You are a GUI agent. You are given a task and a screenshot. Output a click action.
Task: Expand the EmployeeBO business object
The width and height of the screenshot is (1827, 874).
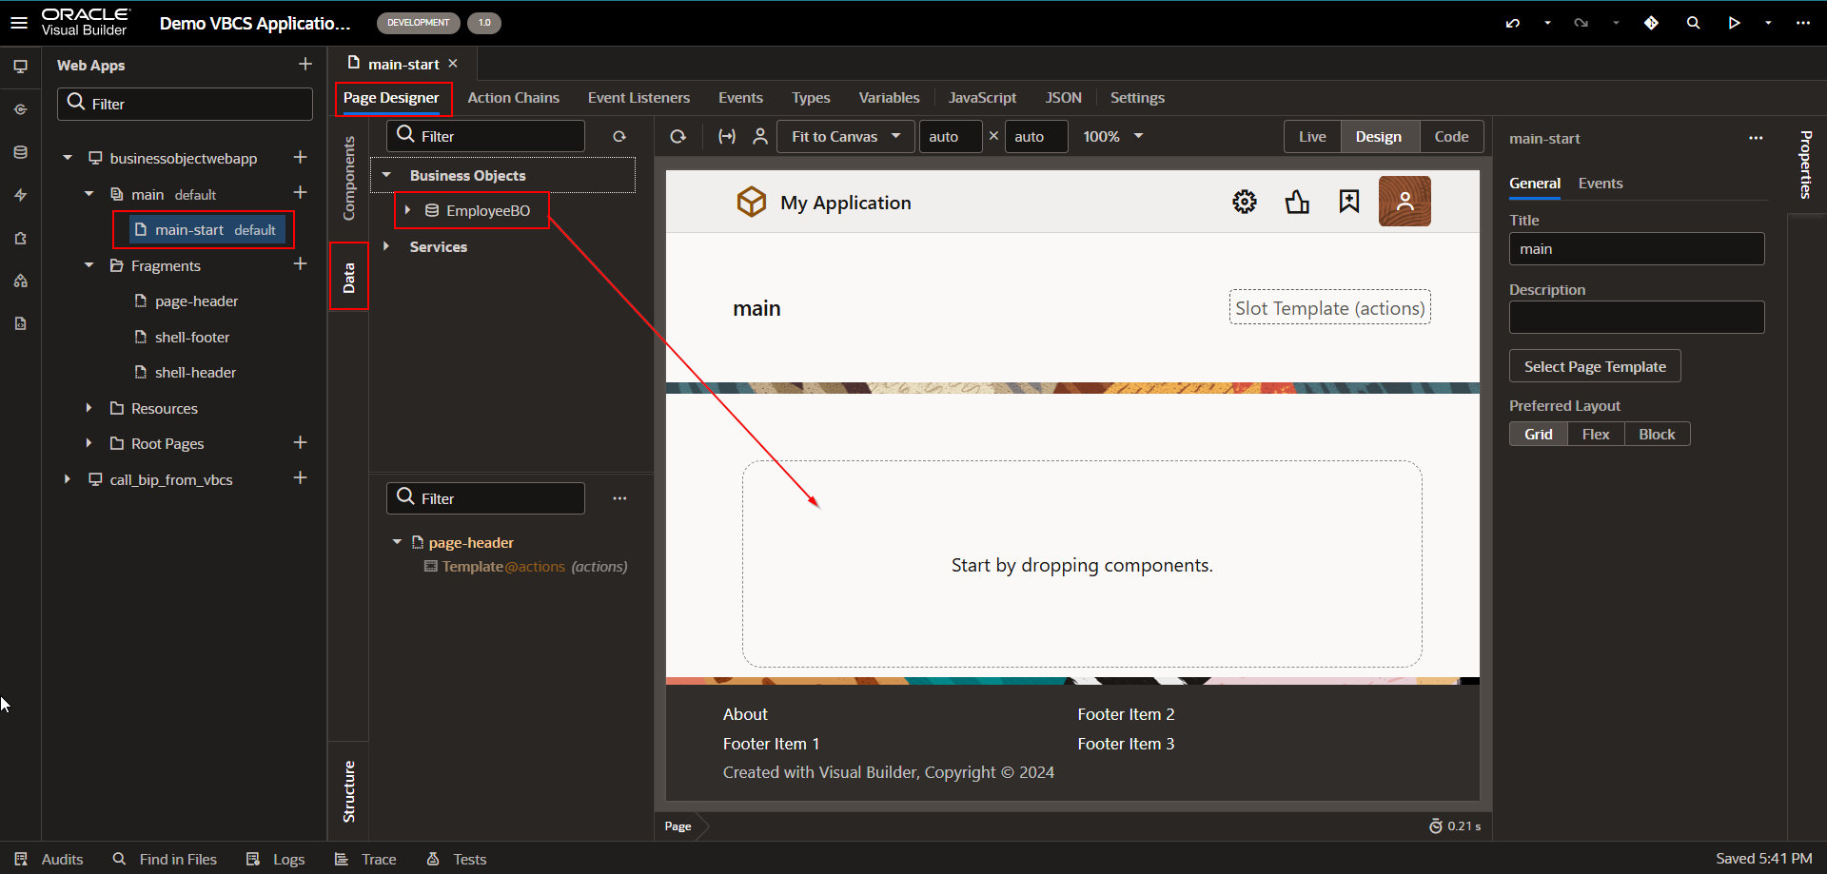click(x=407, y=210)
